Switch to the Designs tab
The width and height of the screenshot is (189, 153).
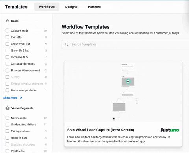(71, 7)
